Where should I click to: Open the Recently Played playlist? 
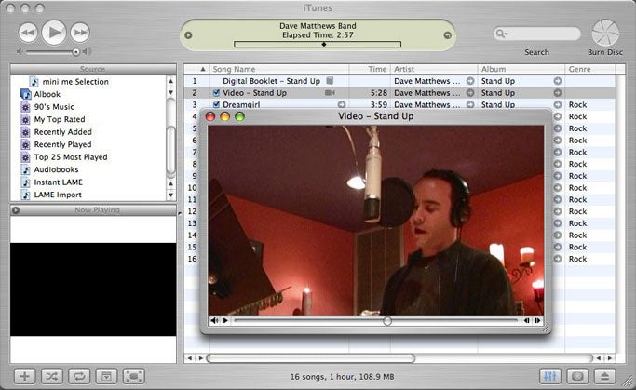point(63,144)
